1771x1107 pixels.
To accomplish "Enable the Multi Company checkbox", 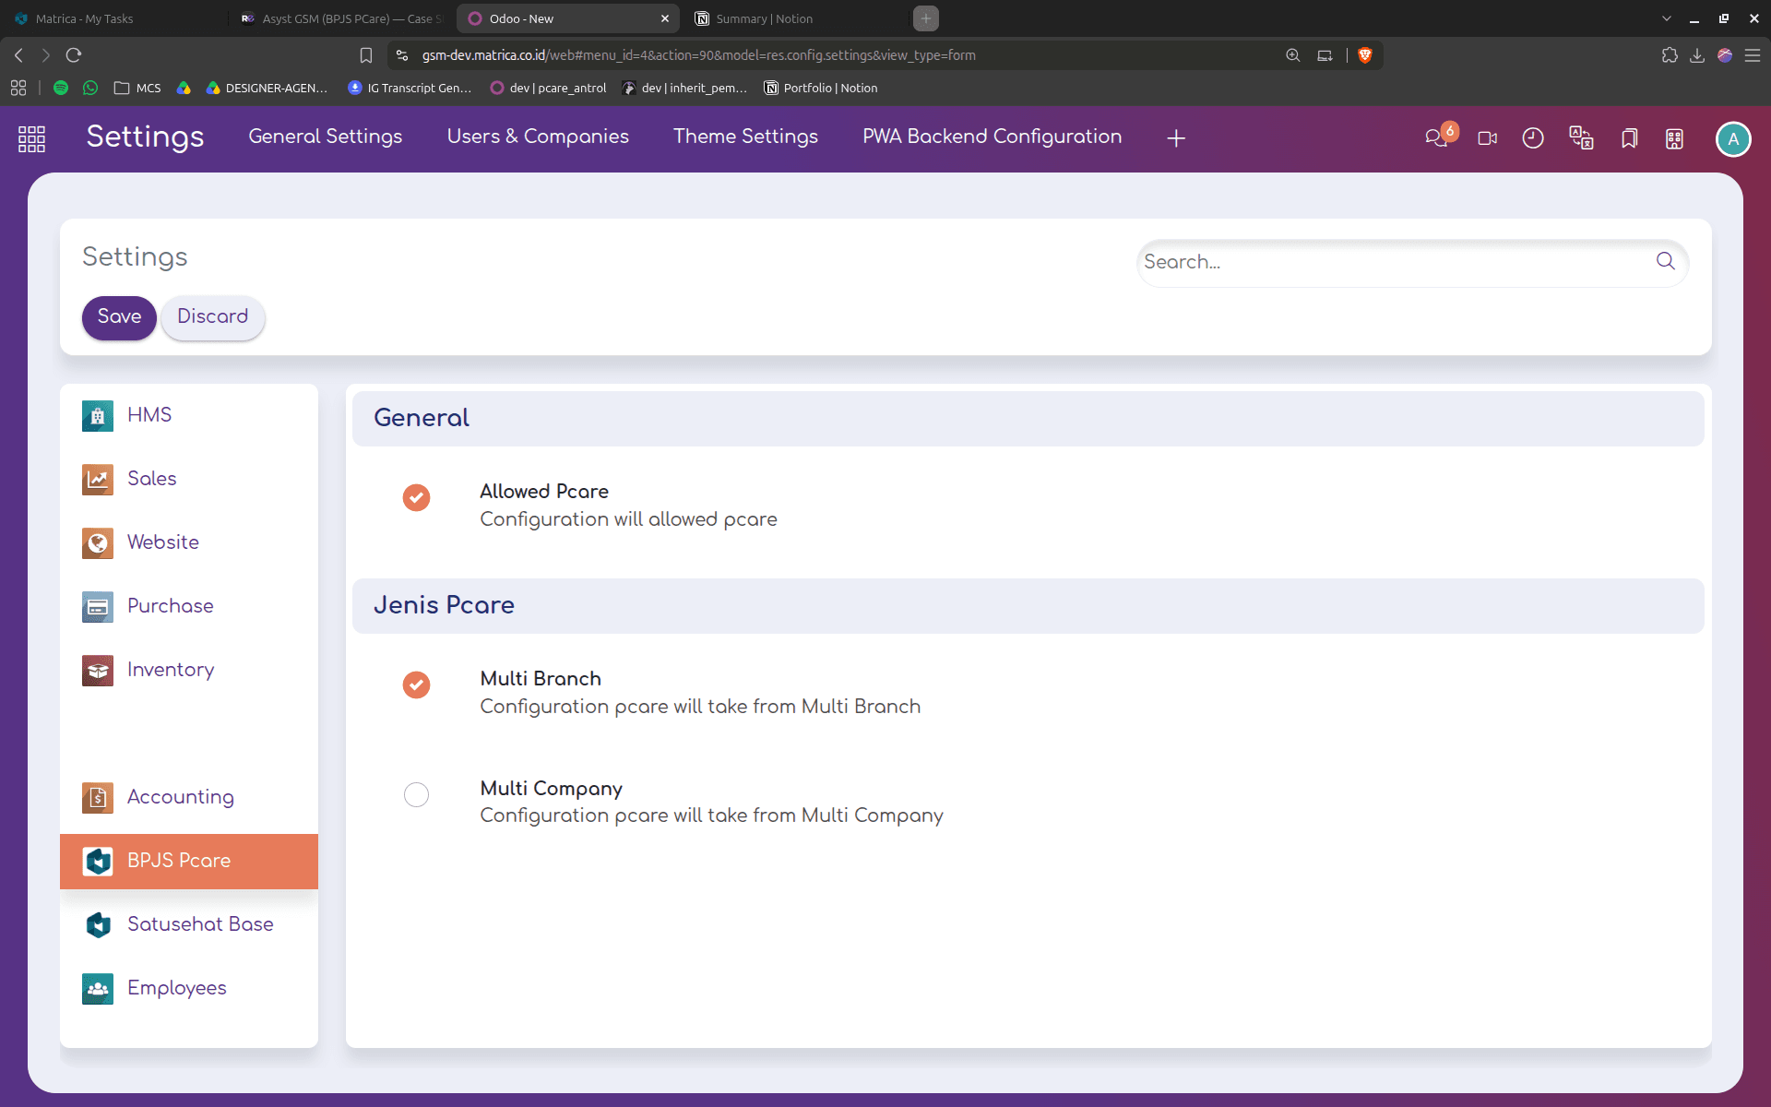I will point(416,794).
